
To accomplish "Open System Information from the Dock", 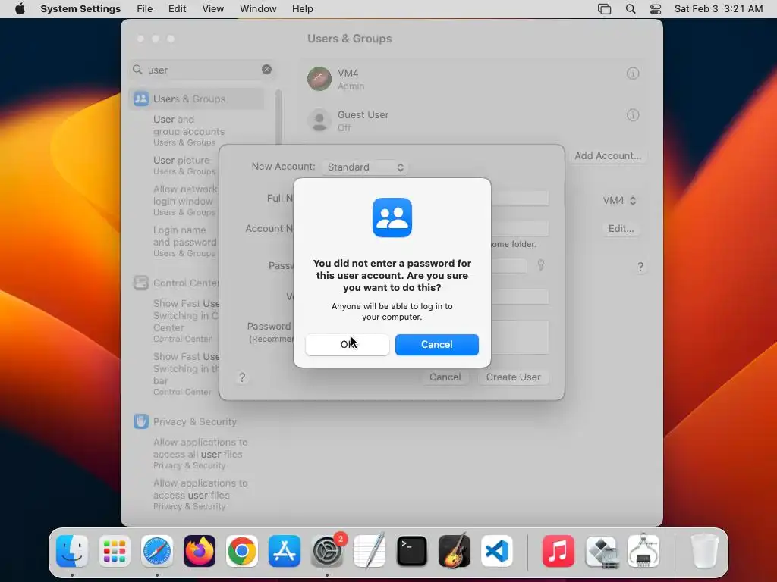I will [x=643, y=551].
